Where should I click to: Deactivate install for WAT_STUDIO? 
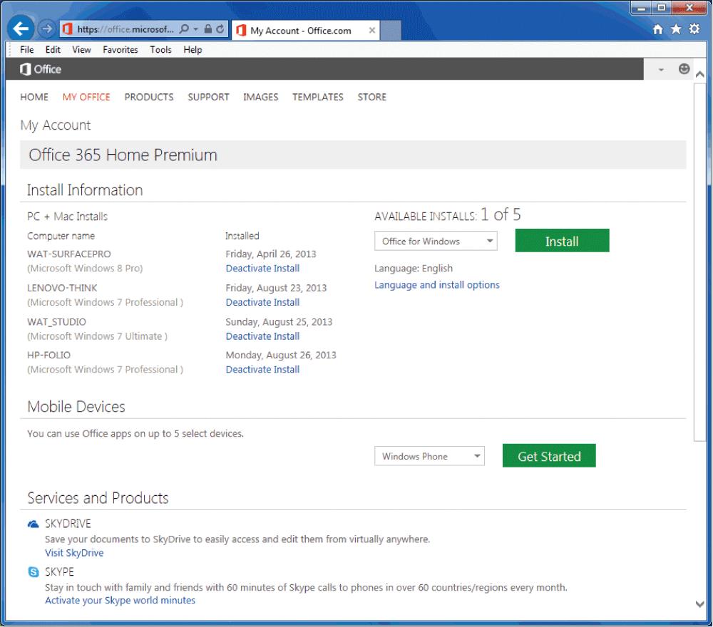tap(262, 336)
